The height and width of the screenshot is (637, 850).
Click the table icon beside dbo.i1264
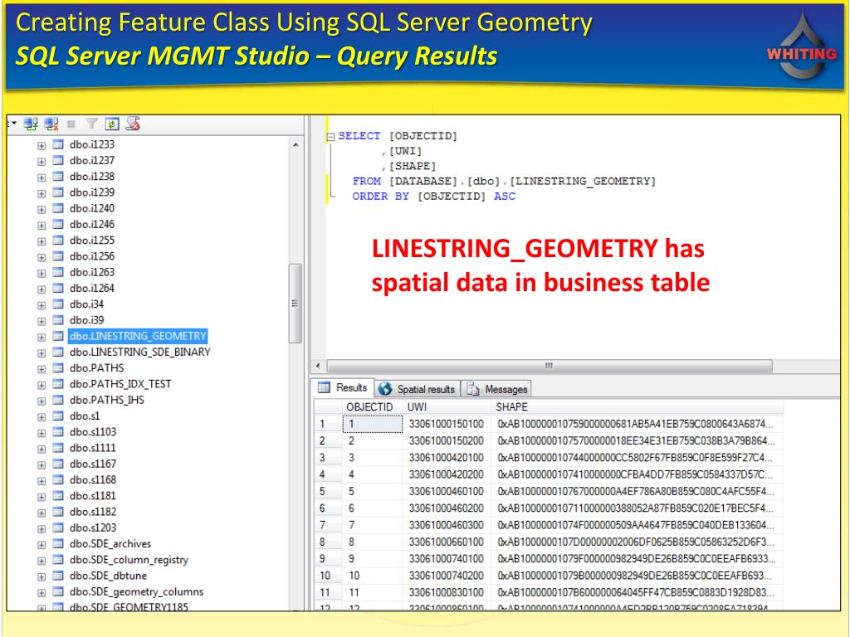(58, 288)
